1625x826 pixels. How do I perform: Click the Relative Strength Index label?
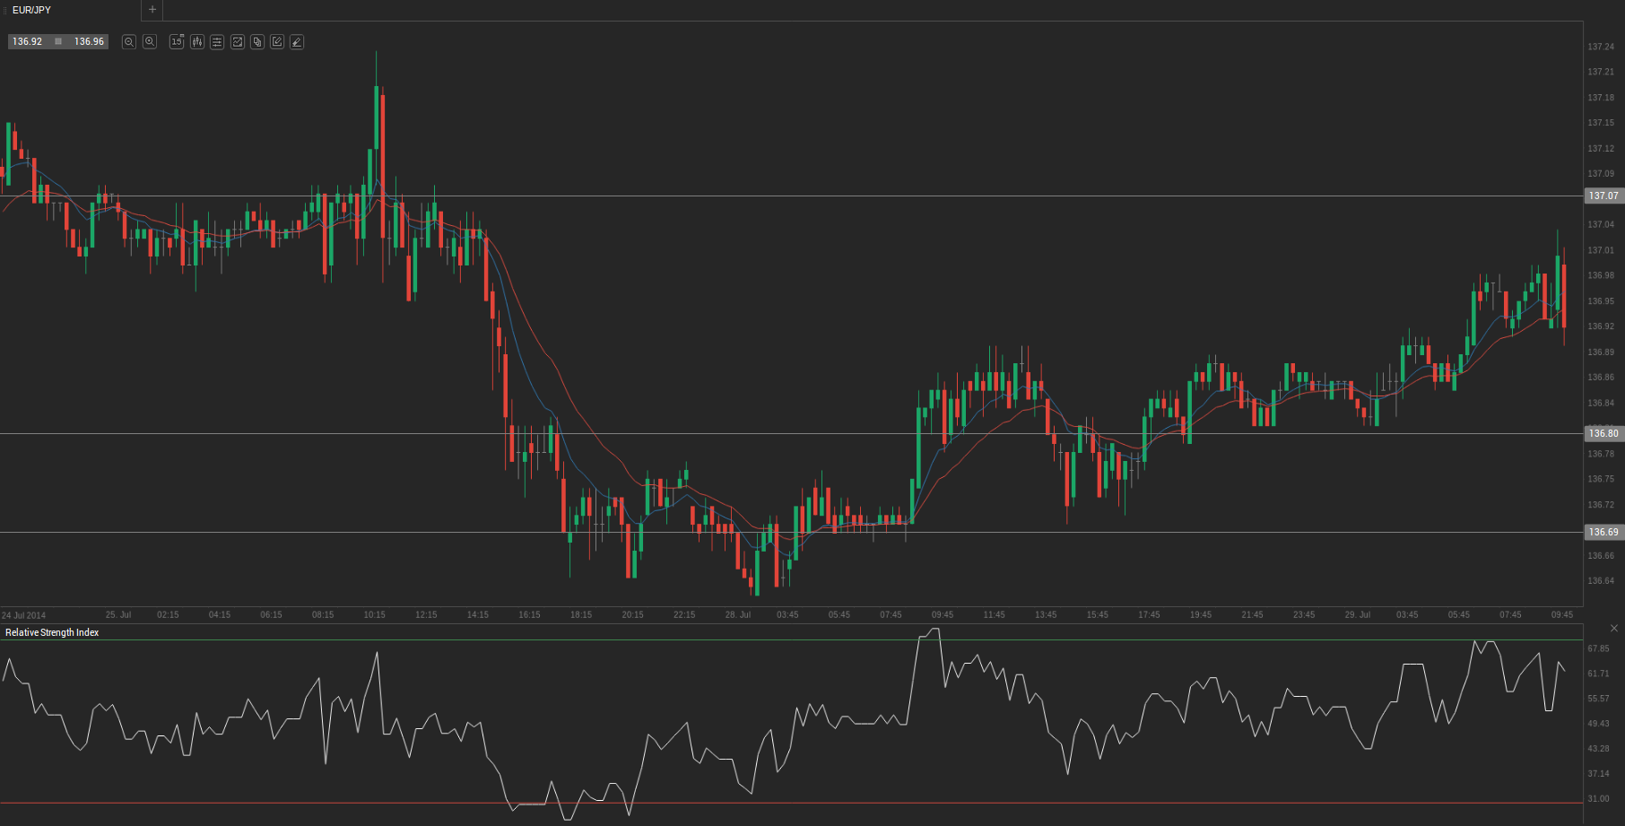pyautogui.click(x=52, y=633)
